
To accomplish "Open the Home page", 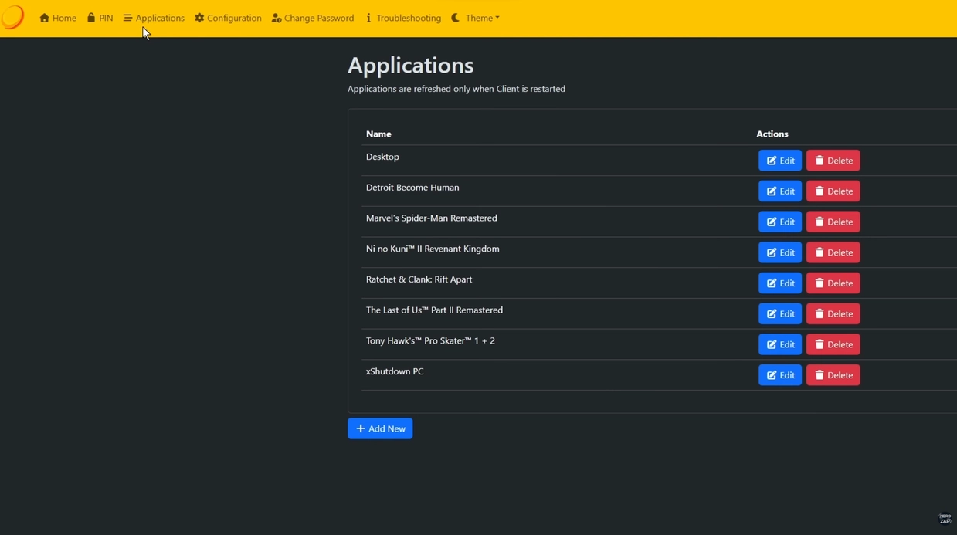I will (x=58, y=18).
